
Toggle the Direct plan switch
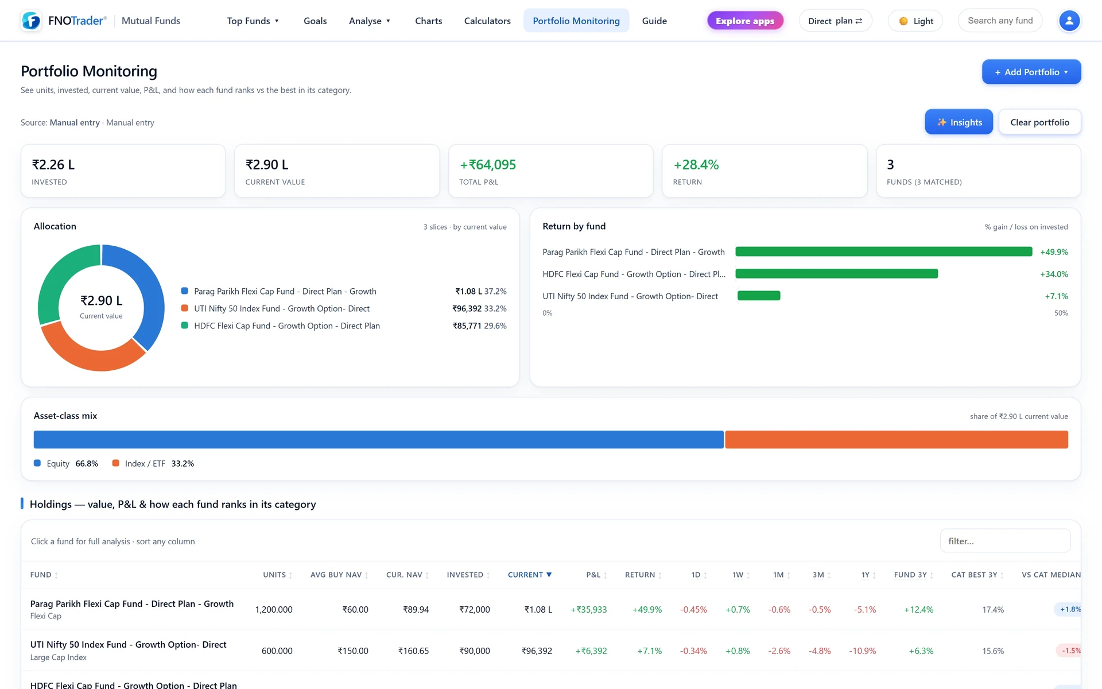click(835, 21)
